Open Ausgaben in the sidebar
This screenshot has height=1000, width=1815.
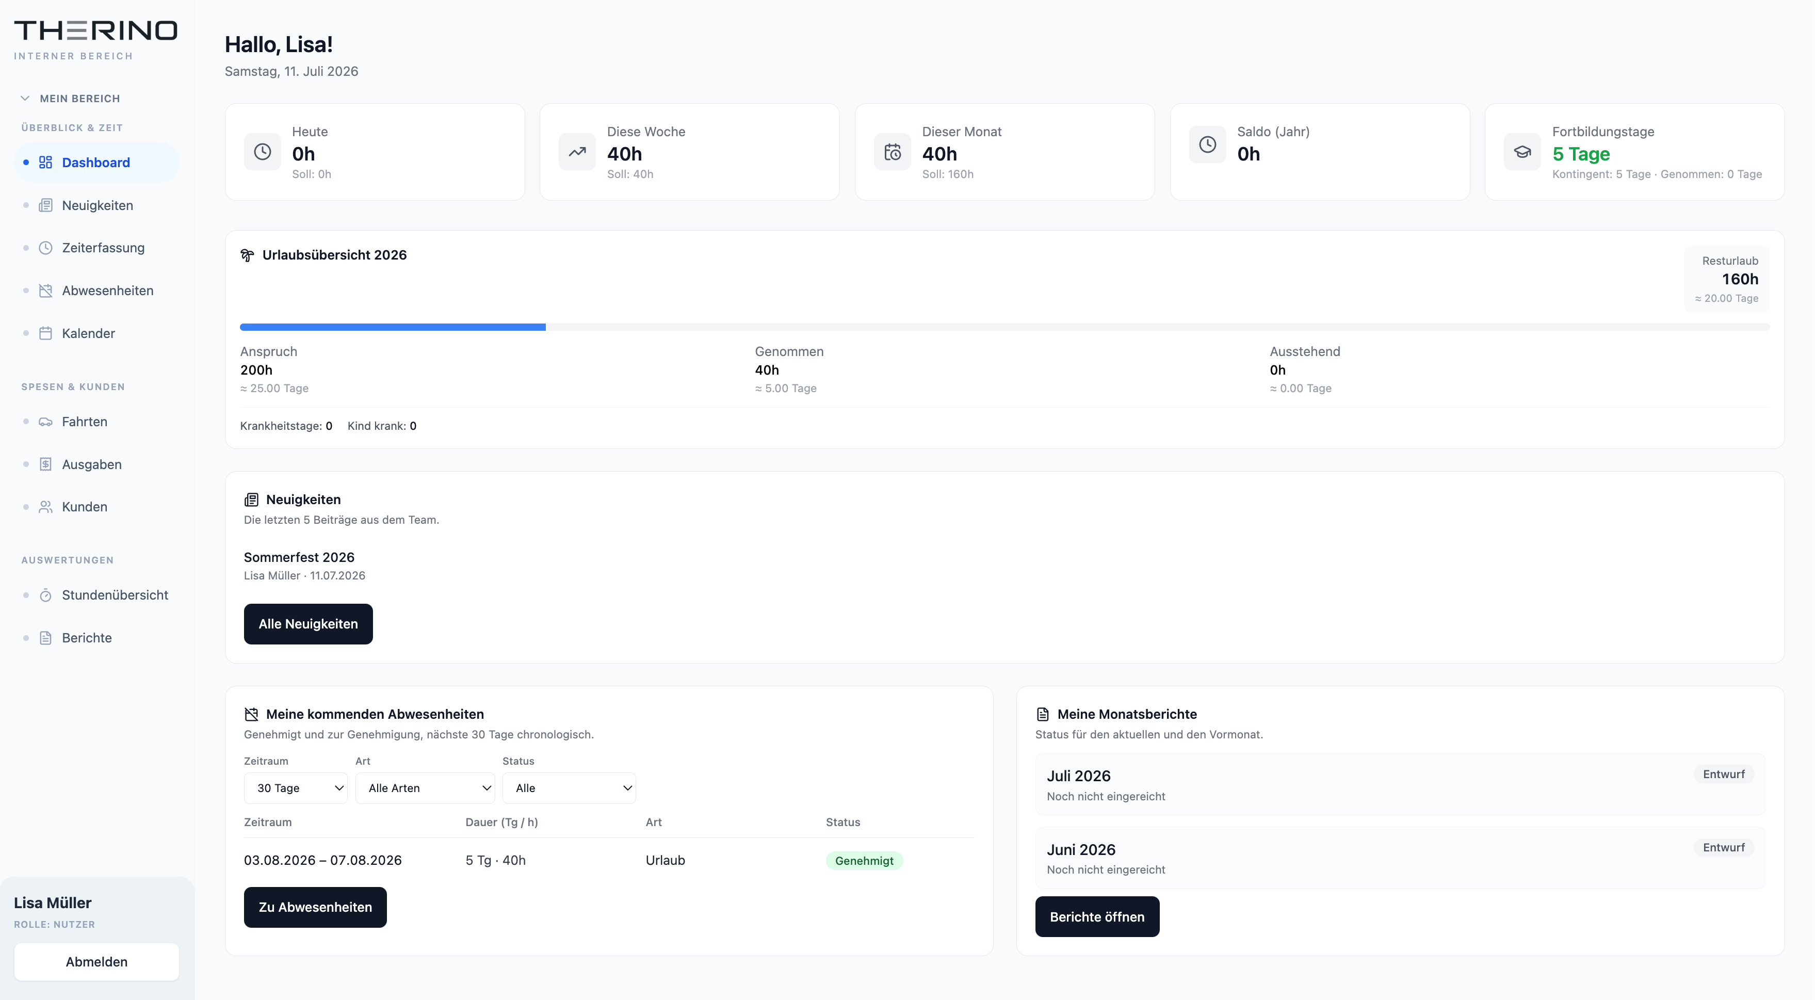96,464
